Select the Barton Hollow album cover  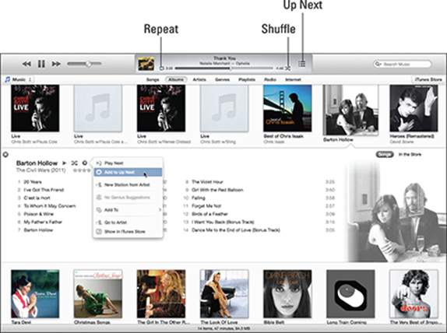[x=350, y=110]
